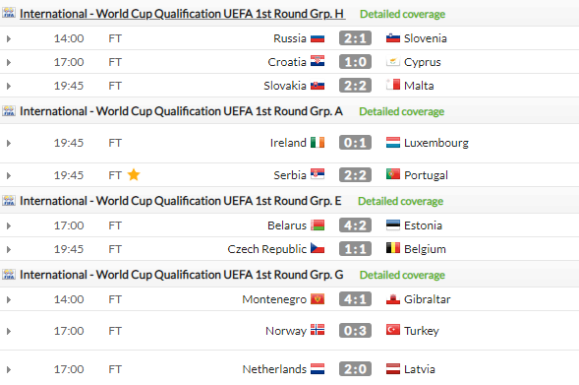The image size is (579, 385).
Task: Click the Czech Republic flag icon
Action: pos(318,248)
